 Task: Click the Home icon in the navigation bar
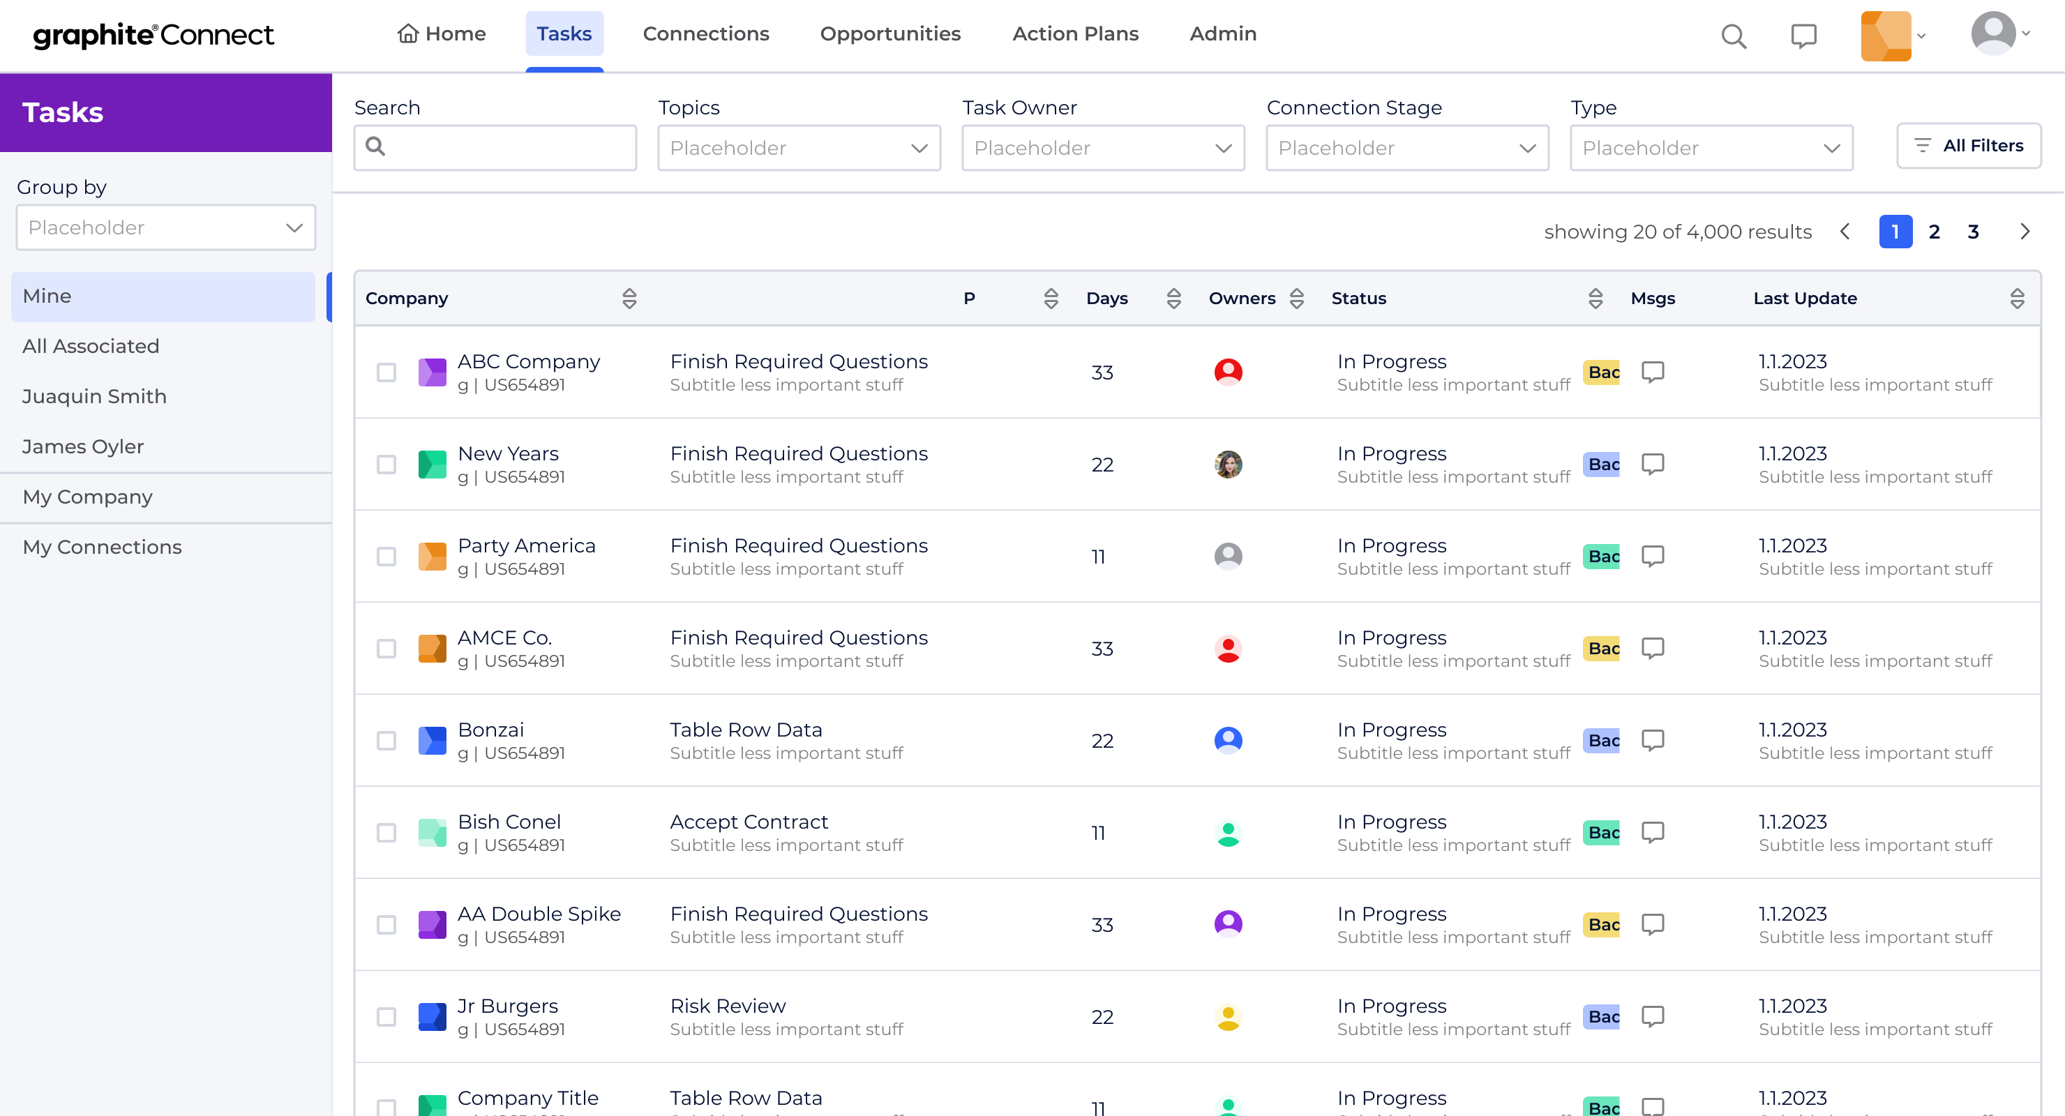coord(409,33)
